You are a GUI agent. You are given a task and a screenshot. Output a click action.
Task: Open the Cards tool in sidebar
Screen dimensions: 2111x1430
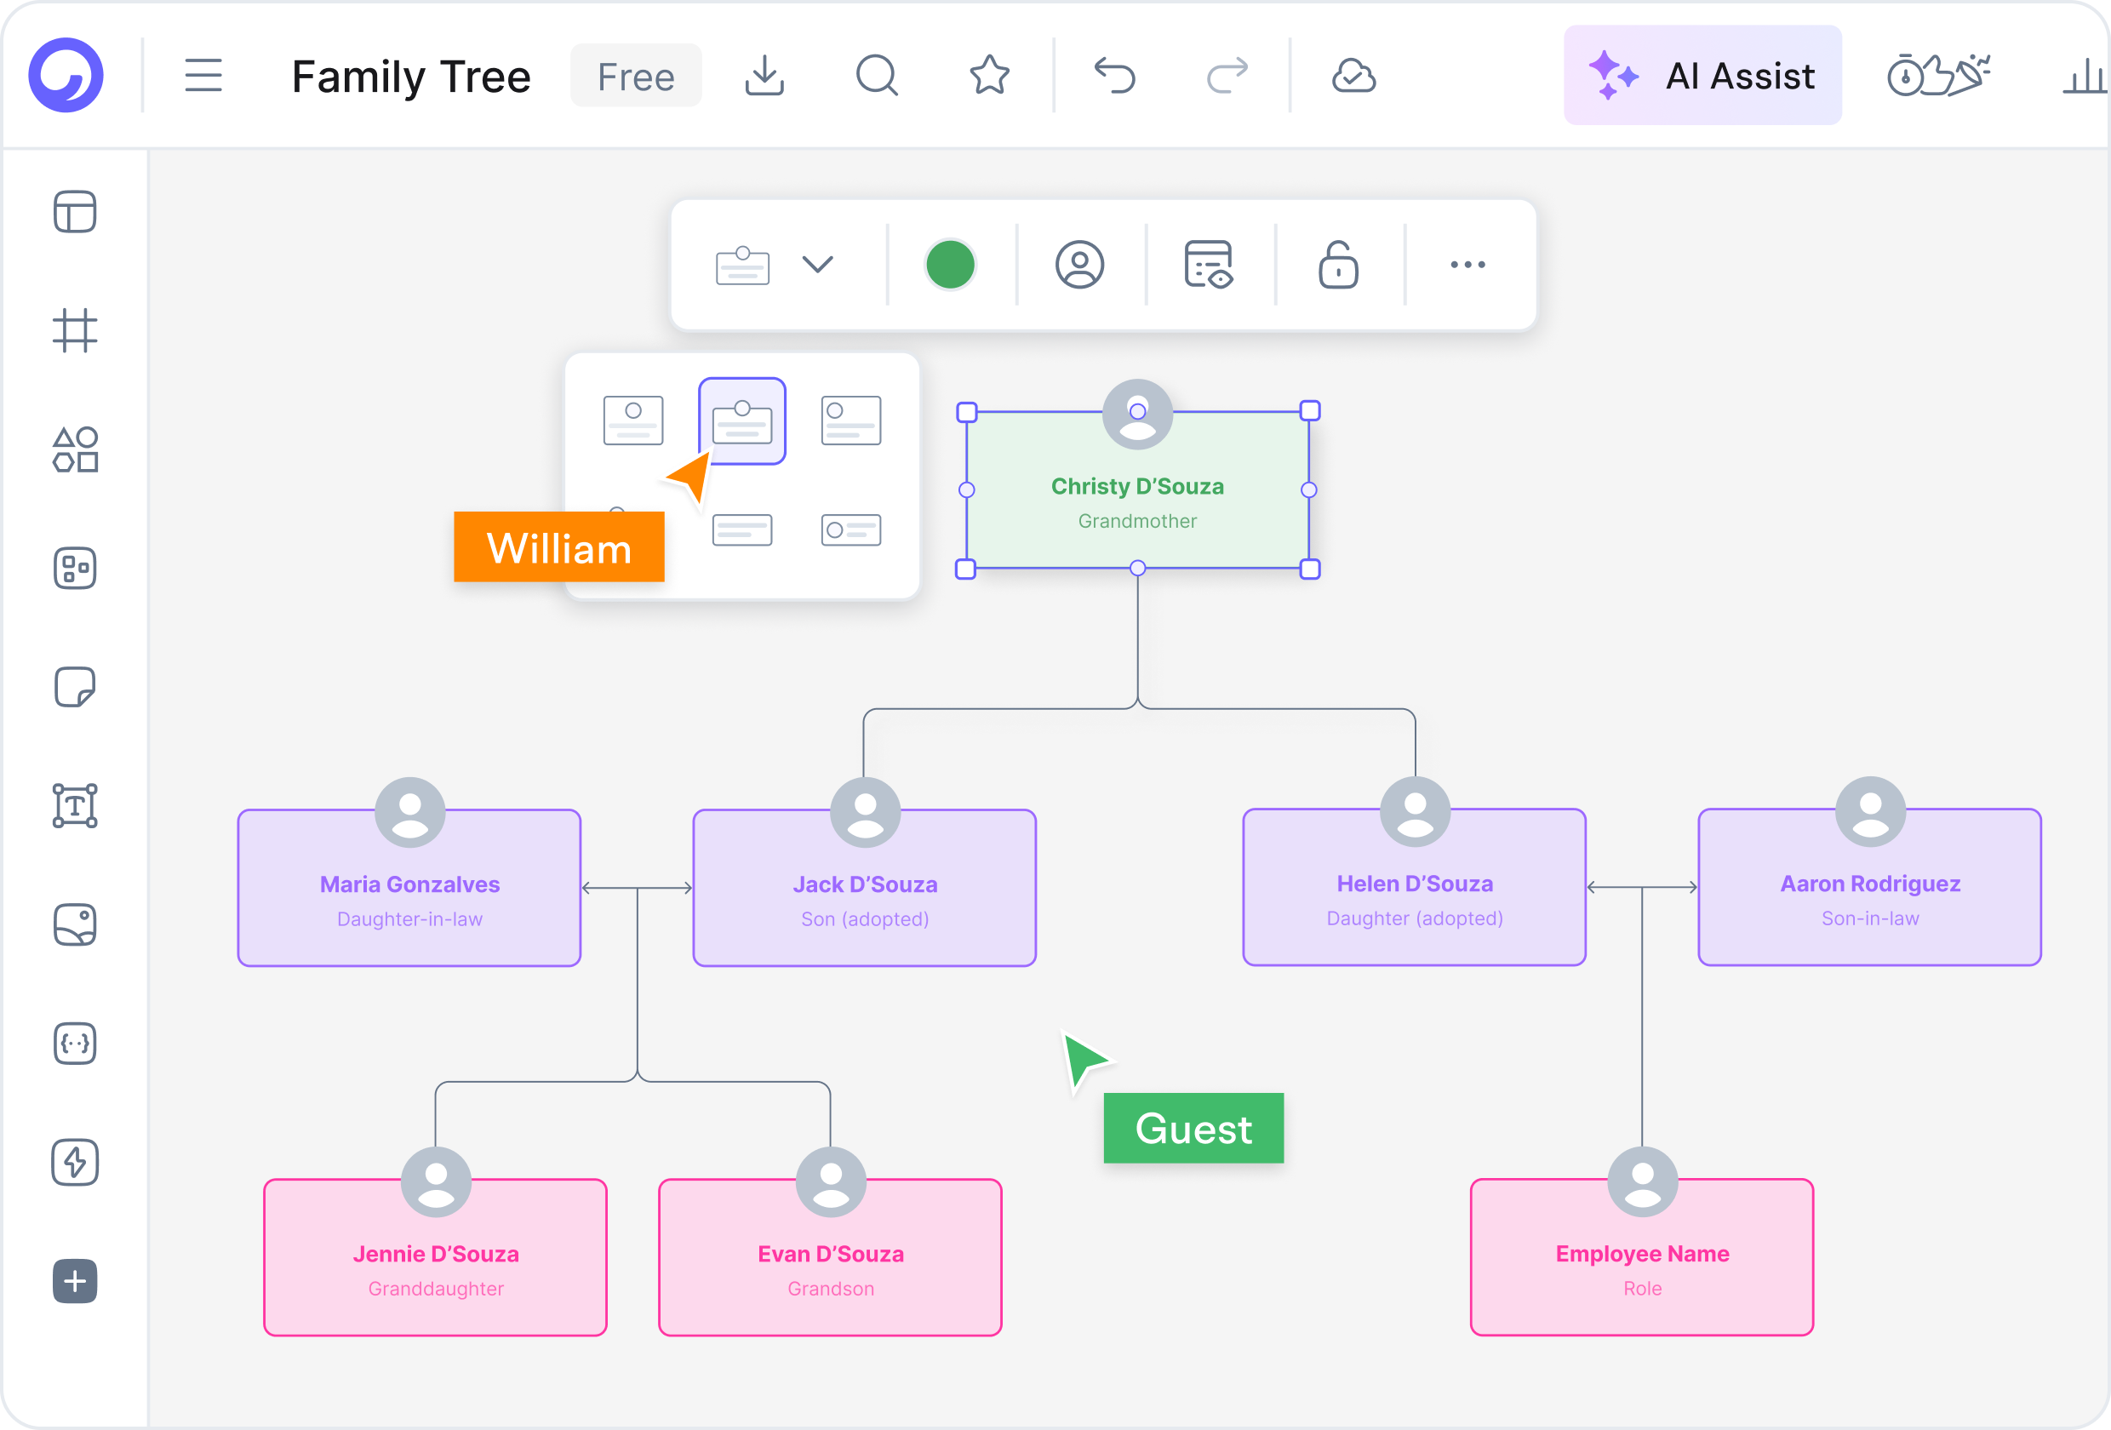tap(76, 569)
